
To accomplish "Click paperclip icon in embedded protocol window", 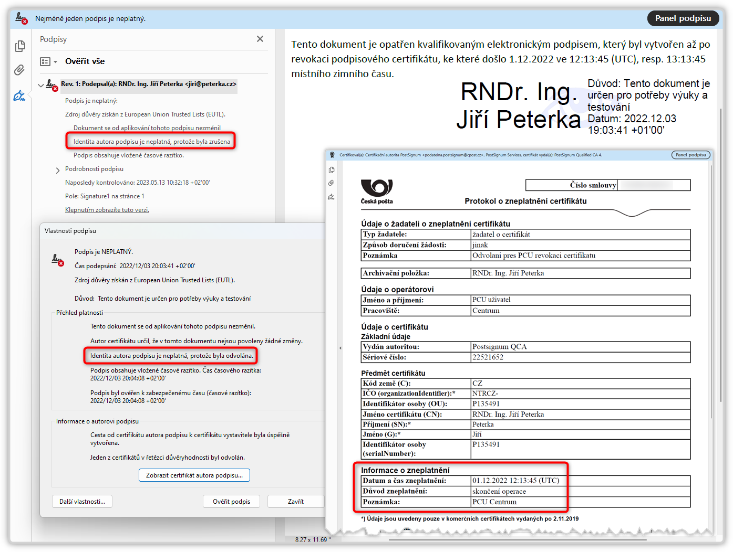I will click(x=332, y=183).
